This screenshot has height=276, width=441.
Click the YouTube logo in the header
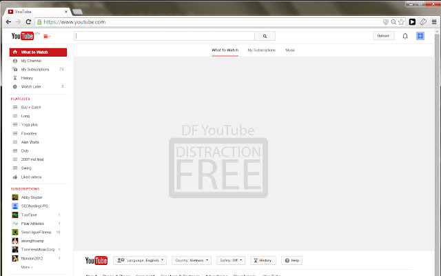click(x=23, y=36)
